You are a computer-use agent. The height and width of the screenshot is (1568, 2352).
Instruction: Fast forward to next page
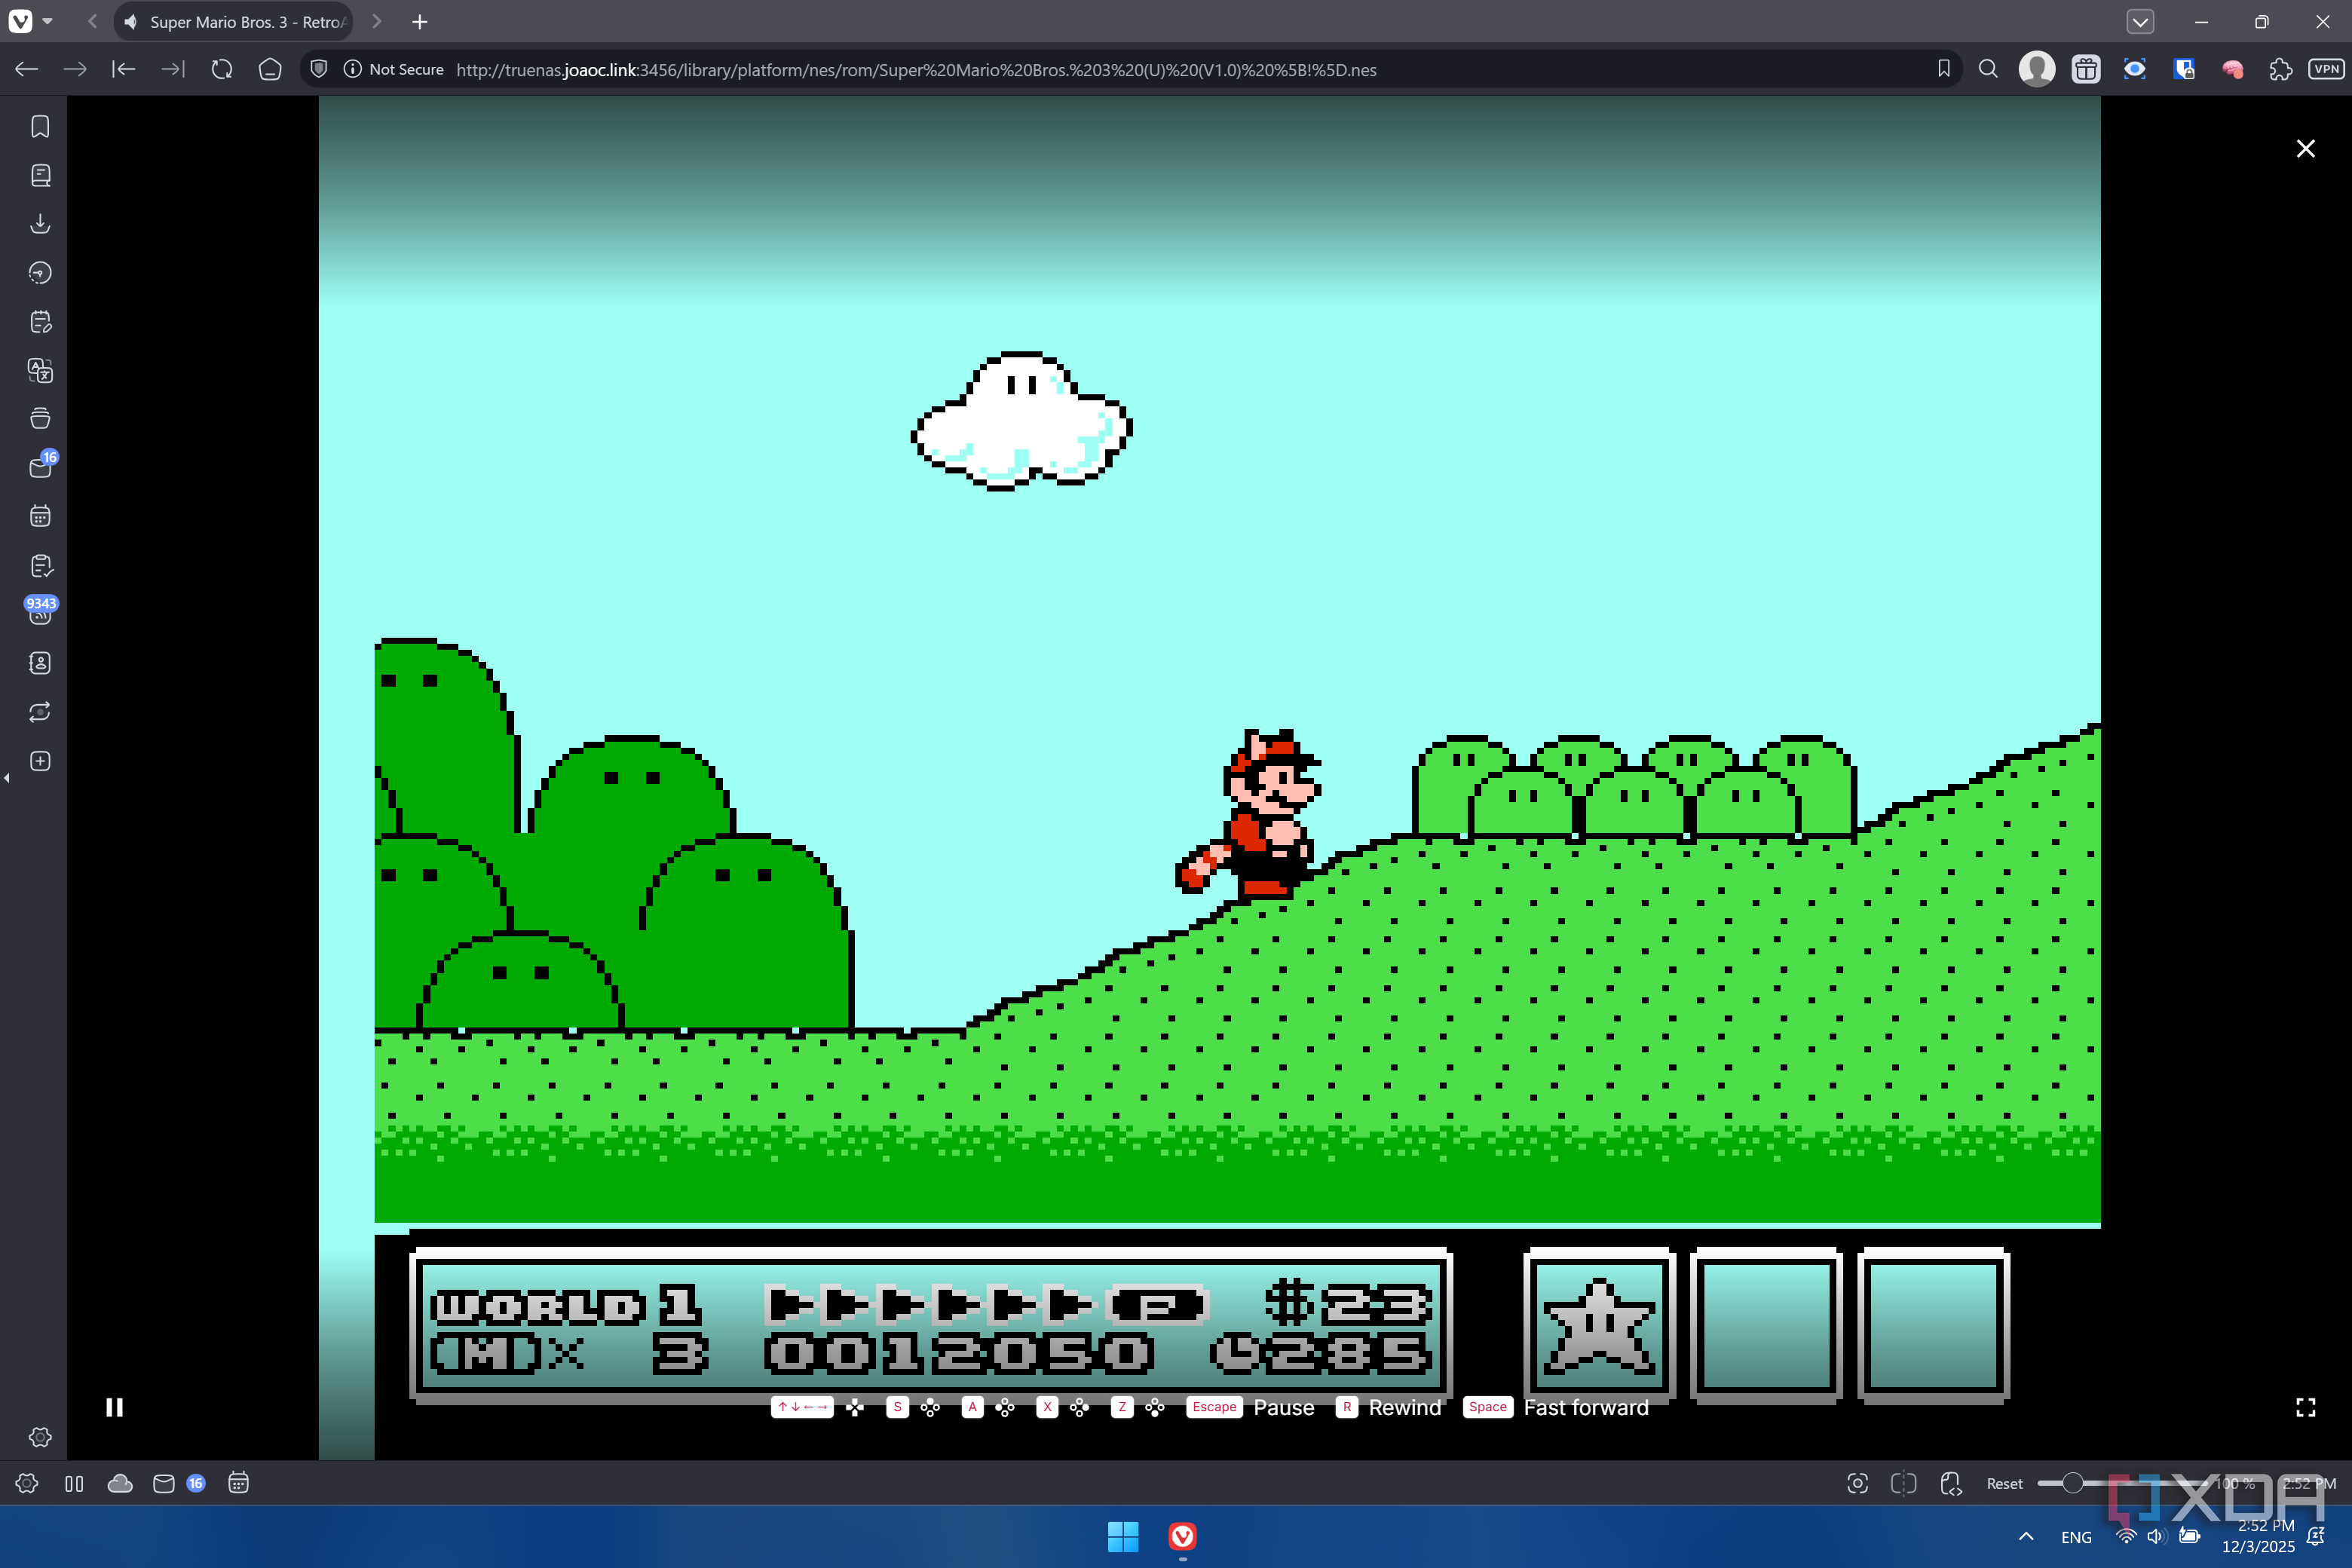(173, 69)
